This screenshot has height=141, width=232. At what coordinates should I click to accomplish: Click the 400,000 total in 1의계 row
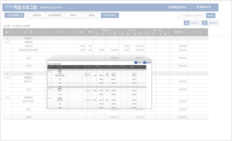click(x=179, y=66)
